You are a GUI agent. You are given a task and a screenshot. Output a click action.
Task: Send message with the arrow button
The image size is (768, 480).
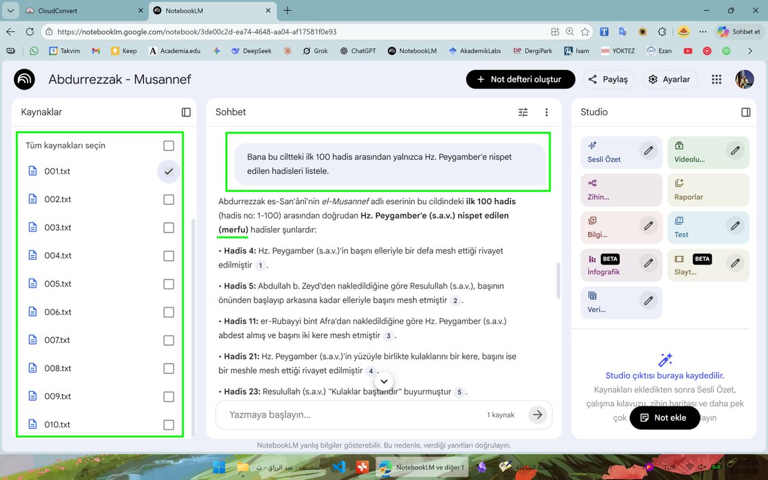click(x=538, y=415)
